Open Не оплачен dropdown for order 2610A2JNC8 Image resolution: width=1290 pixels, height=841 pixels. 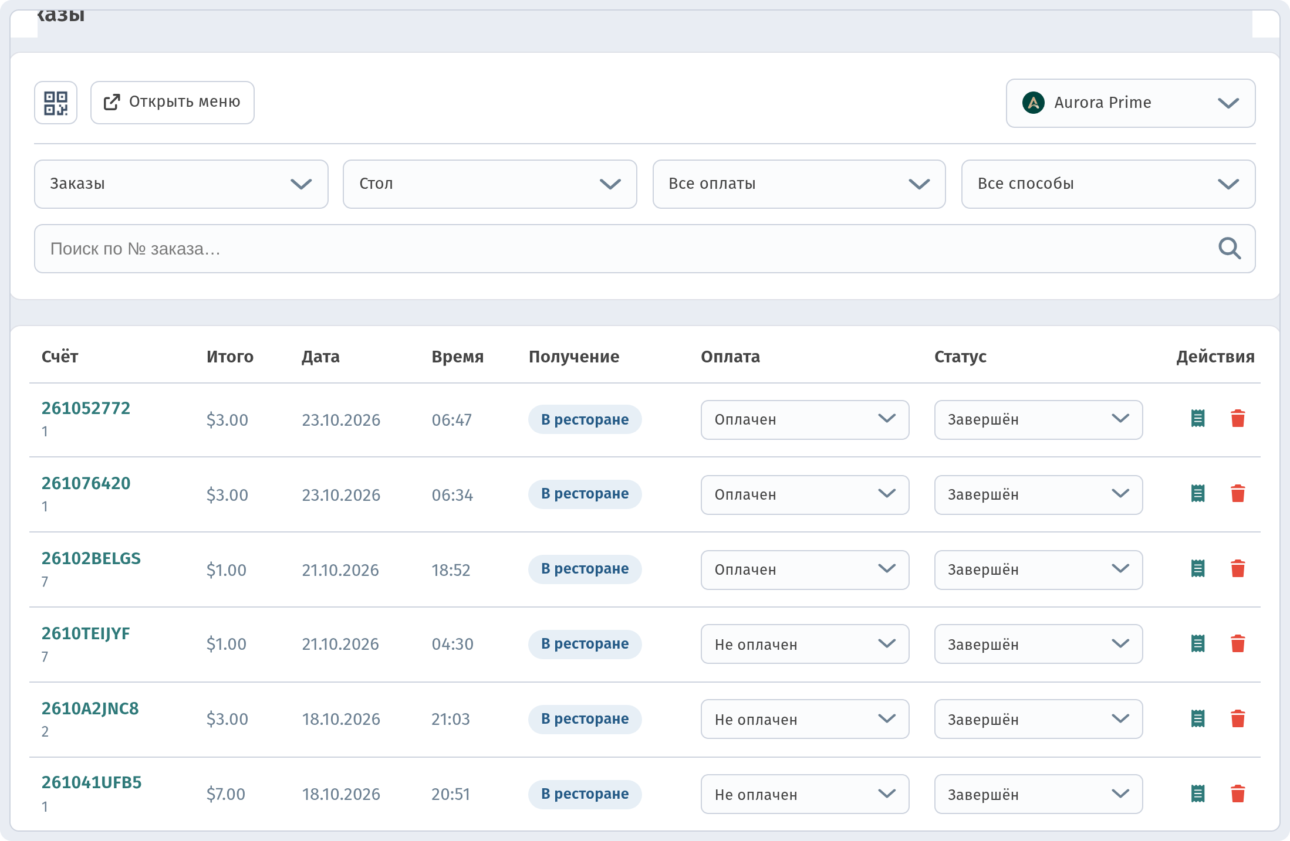pyautogui.click(x=805, y=719)
